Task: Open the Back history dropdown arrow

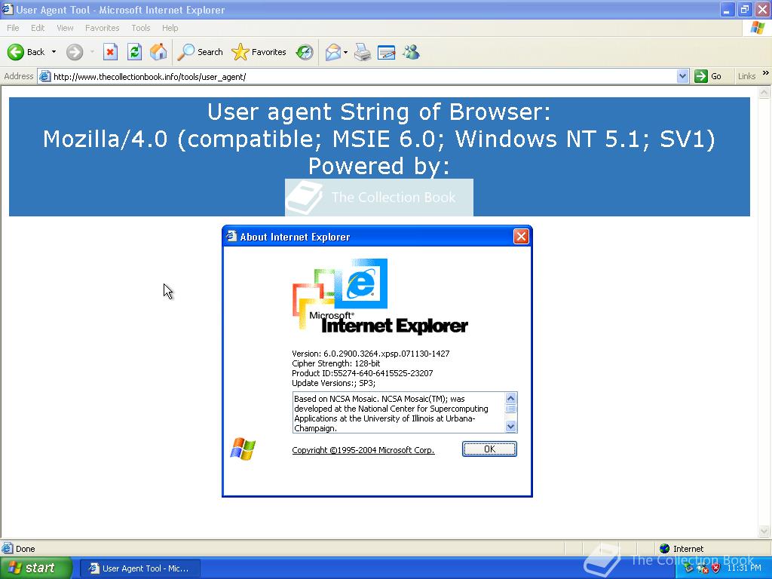Action: (x=54, y=52)
